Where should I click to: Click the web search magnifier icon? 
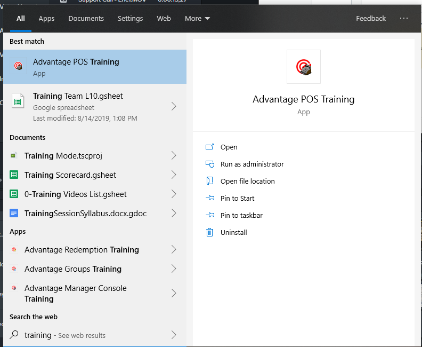pyautogui.click(x=14, y=335)
